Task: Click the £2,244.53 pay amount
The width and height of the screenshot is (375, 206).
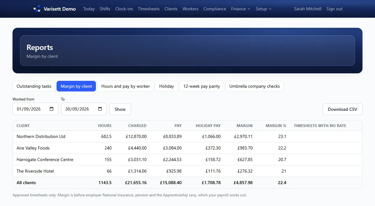Action: (x=172, y=159)
